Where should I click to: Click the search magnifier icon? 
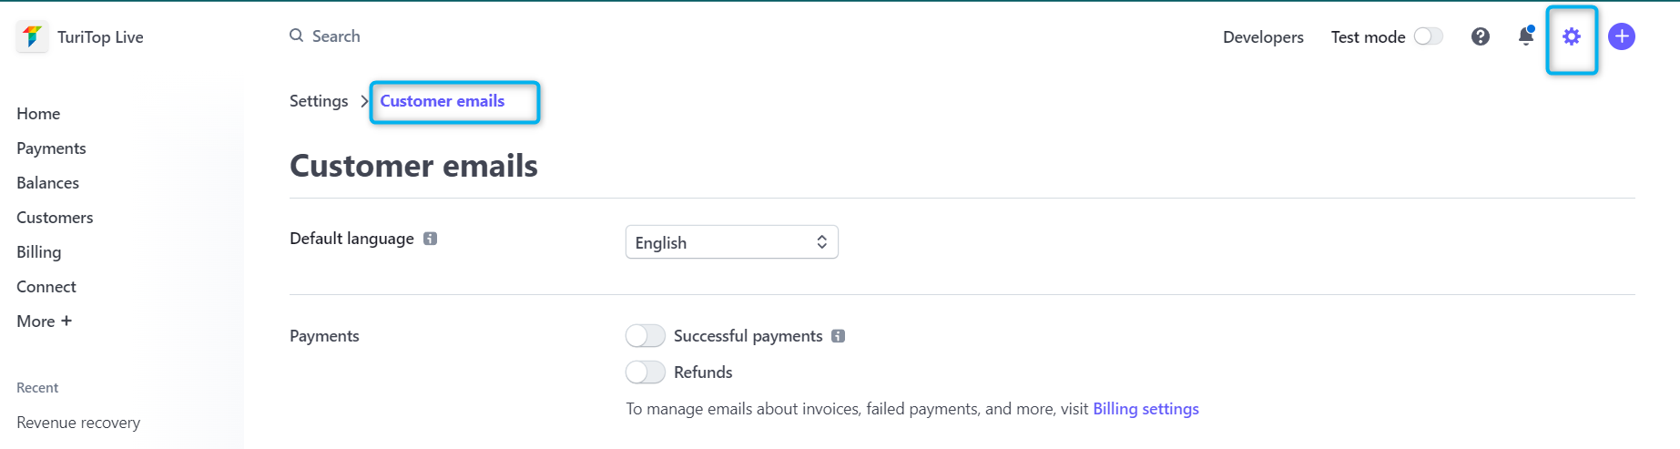point(297,36)
